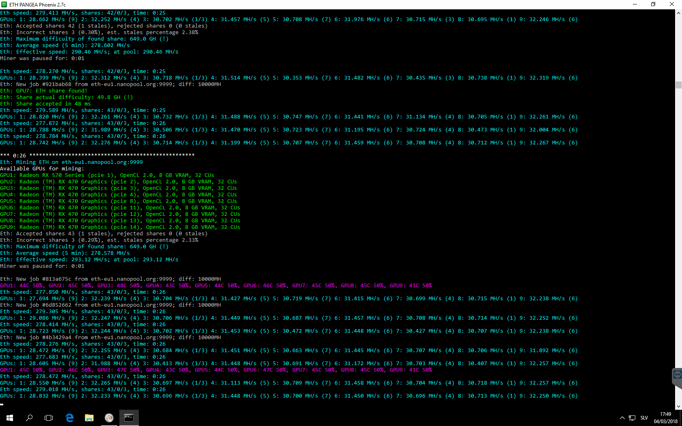Image resolution: width=682 pixels, height=426 pixels.
Task: Click the 'New job #6d852662' line
Action: [x=110, y=305]
